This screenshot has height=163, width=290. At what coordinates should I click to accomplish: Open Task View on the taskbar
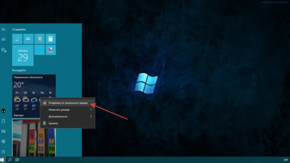pos(17,160)
